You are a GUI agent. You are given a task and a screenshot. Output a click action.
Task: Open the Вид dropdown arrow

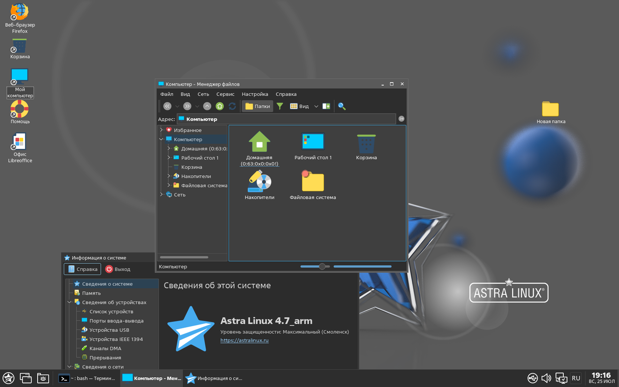316,106
